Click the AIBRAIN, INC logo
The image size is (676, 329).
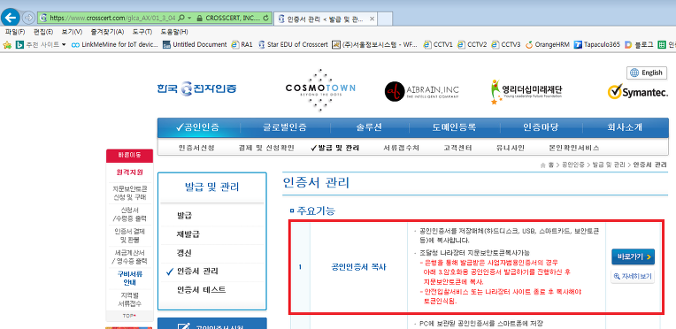422,91
